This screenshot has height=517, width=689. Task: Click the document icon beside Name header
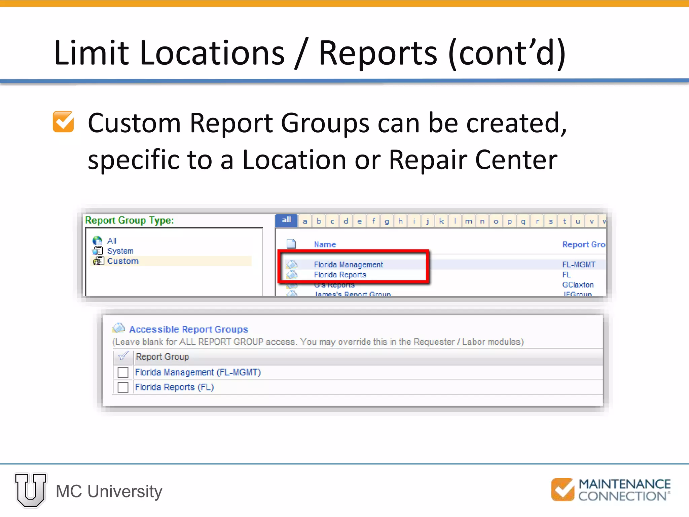pos(291,244)
